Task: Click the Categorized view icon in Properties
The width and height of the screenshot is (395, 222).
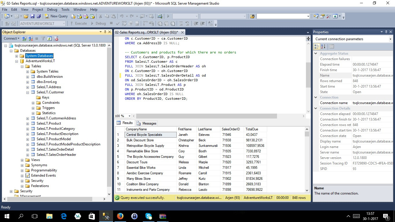Action: pos(317,46)
